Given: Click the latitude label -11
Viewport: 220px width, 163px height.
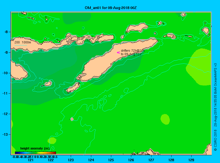Looking at the screenshot, I should pos(5,93).
